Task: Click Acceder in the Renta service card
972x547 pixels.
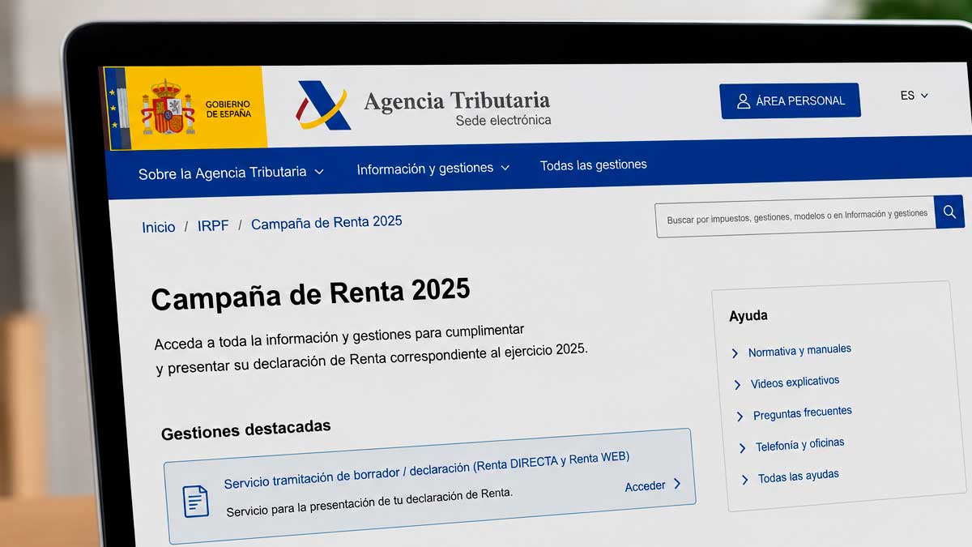Action: click(645, 486)
